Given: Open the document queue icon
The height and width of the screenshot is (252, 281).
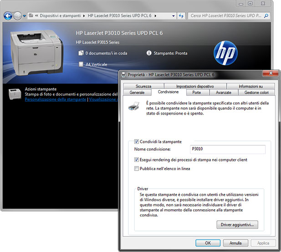Looking at the screenshot, I should (x=81, y=53).
